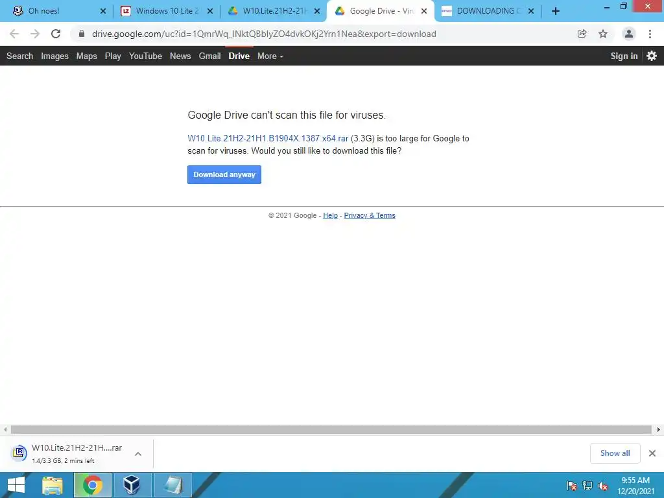
Task: Click the network tray icon
Action: coord(587,486)
